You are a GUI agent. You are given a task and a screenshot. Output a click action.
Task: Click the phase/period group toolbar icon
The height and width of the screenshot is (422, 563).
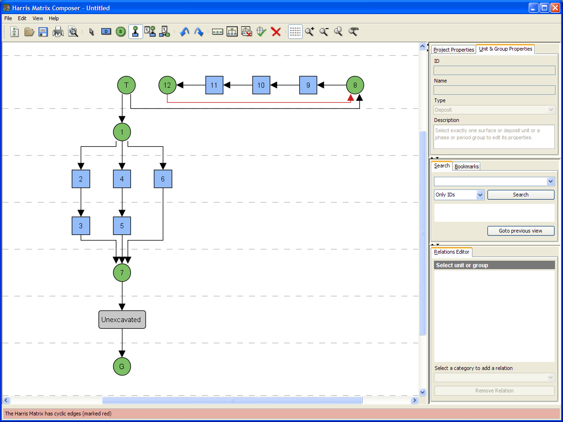point(218,32)
